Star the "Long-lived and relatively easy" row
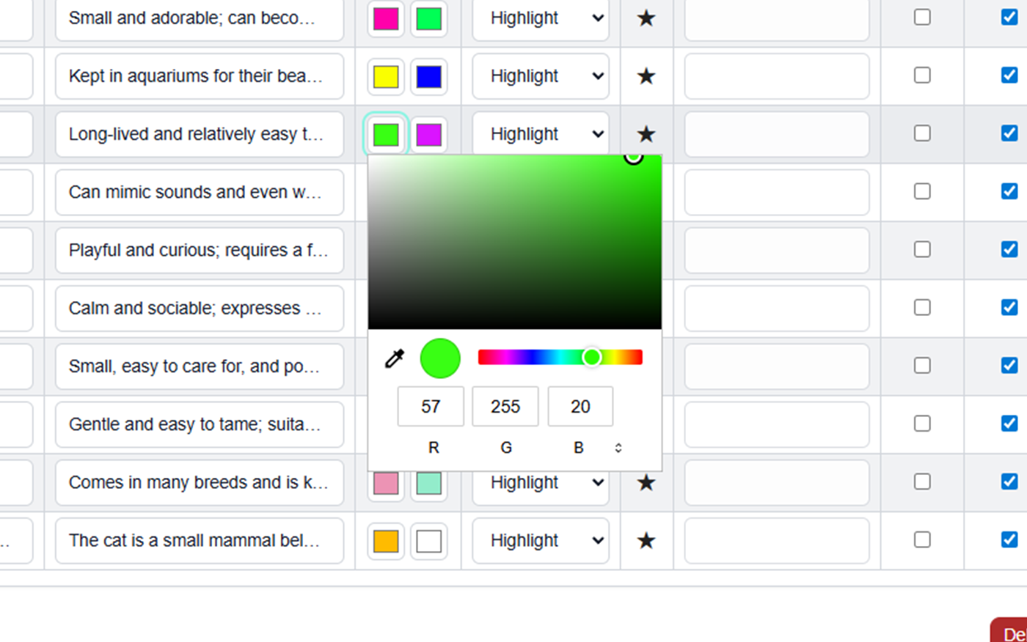Image resolution: width=1027 pixels, height=642 pixels. coord(646,133)
